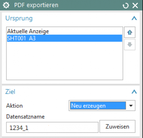
Task: Close the PDF exportieren dialog
Action: pos(135,5)
